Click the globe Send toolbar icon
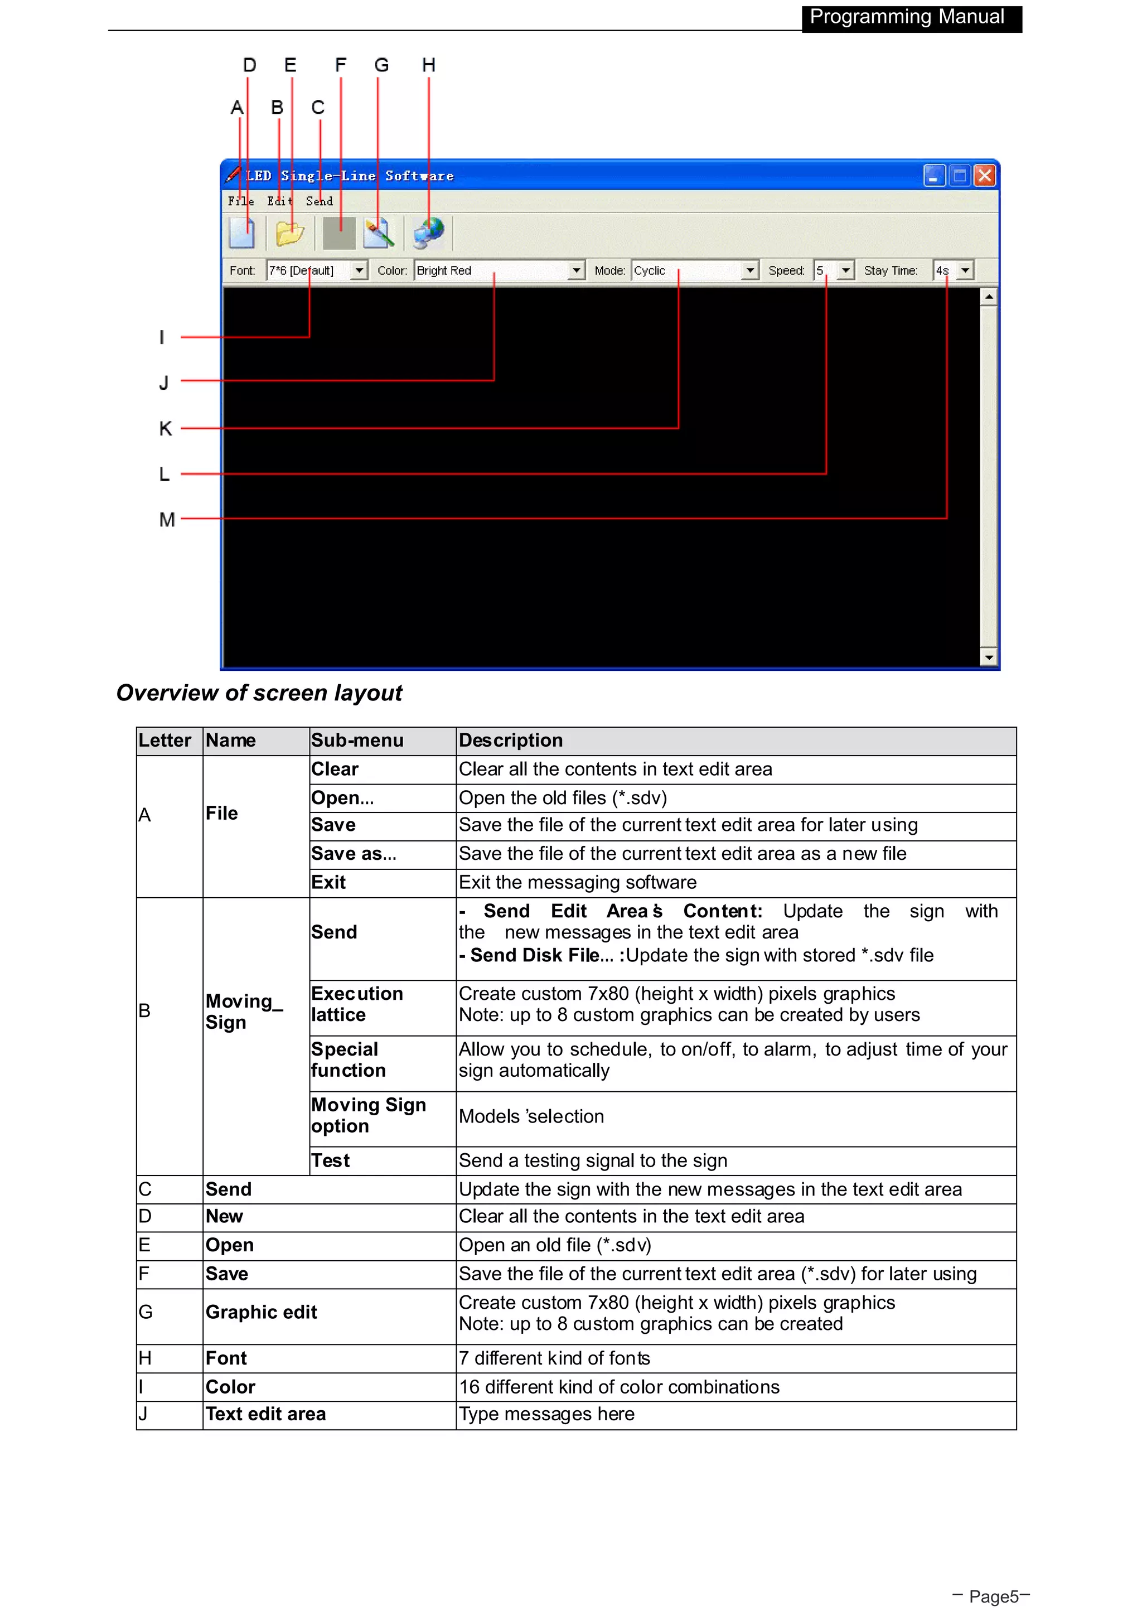Image resolution: width=1142 pixels, height=1616 pixels. (429, 233)
